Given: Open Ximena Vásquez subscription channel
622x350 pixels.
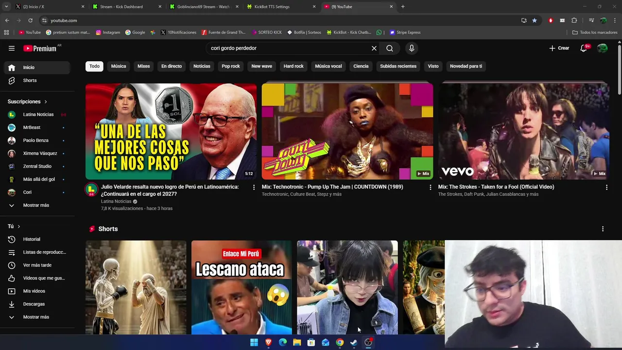Looking at the screenshot, I should click(x=37, y=154).
